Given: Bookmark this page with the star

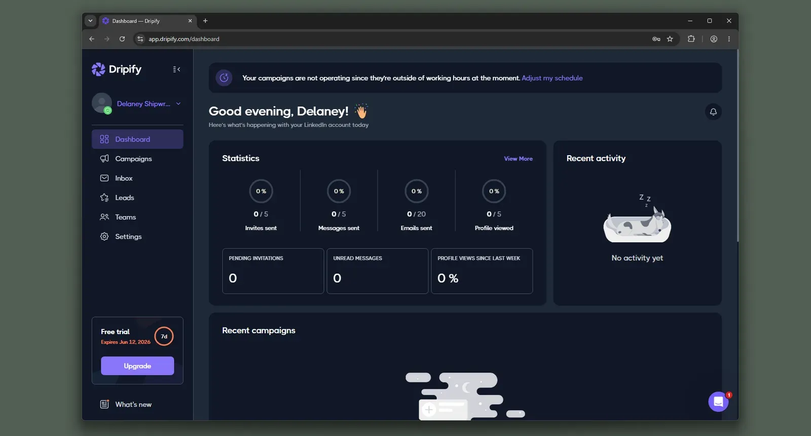Looking at the screenshot, I should 670,39.
